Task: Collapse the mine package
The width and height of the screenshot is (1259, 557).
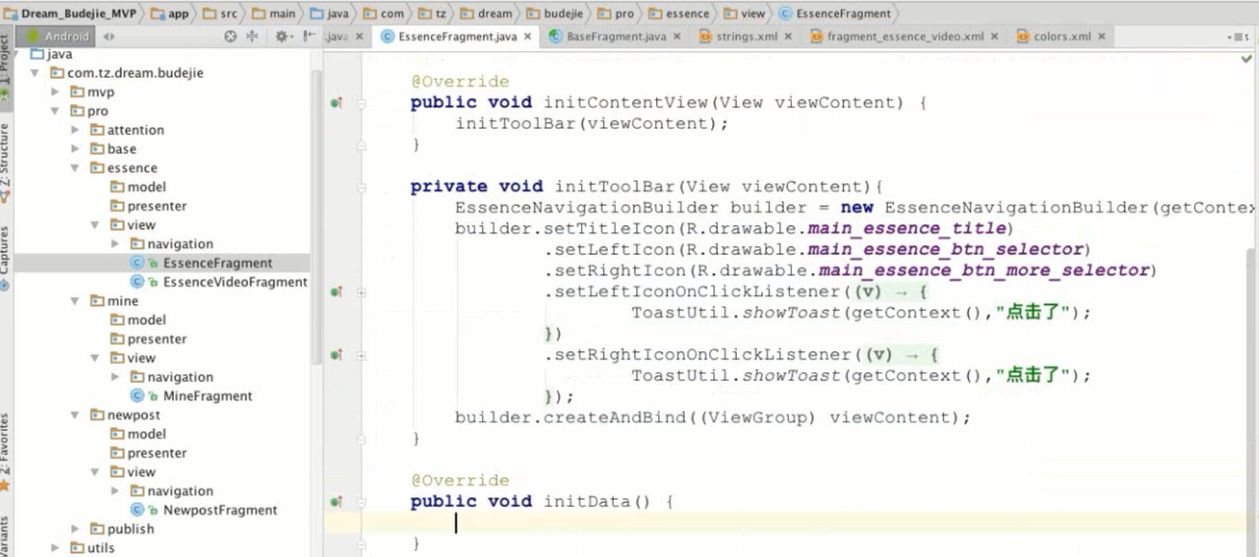Action: pyautogui.click(x=75, y=301)
